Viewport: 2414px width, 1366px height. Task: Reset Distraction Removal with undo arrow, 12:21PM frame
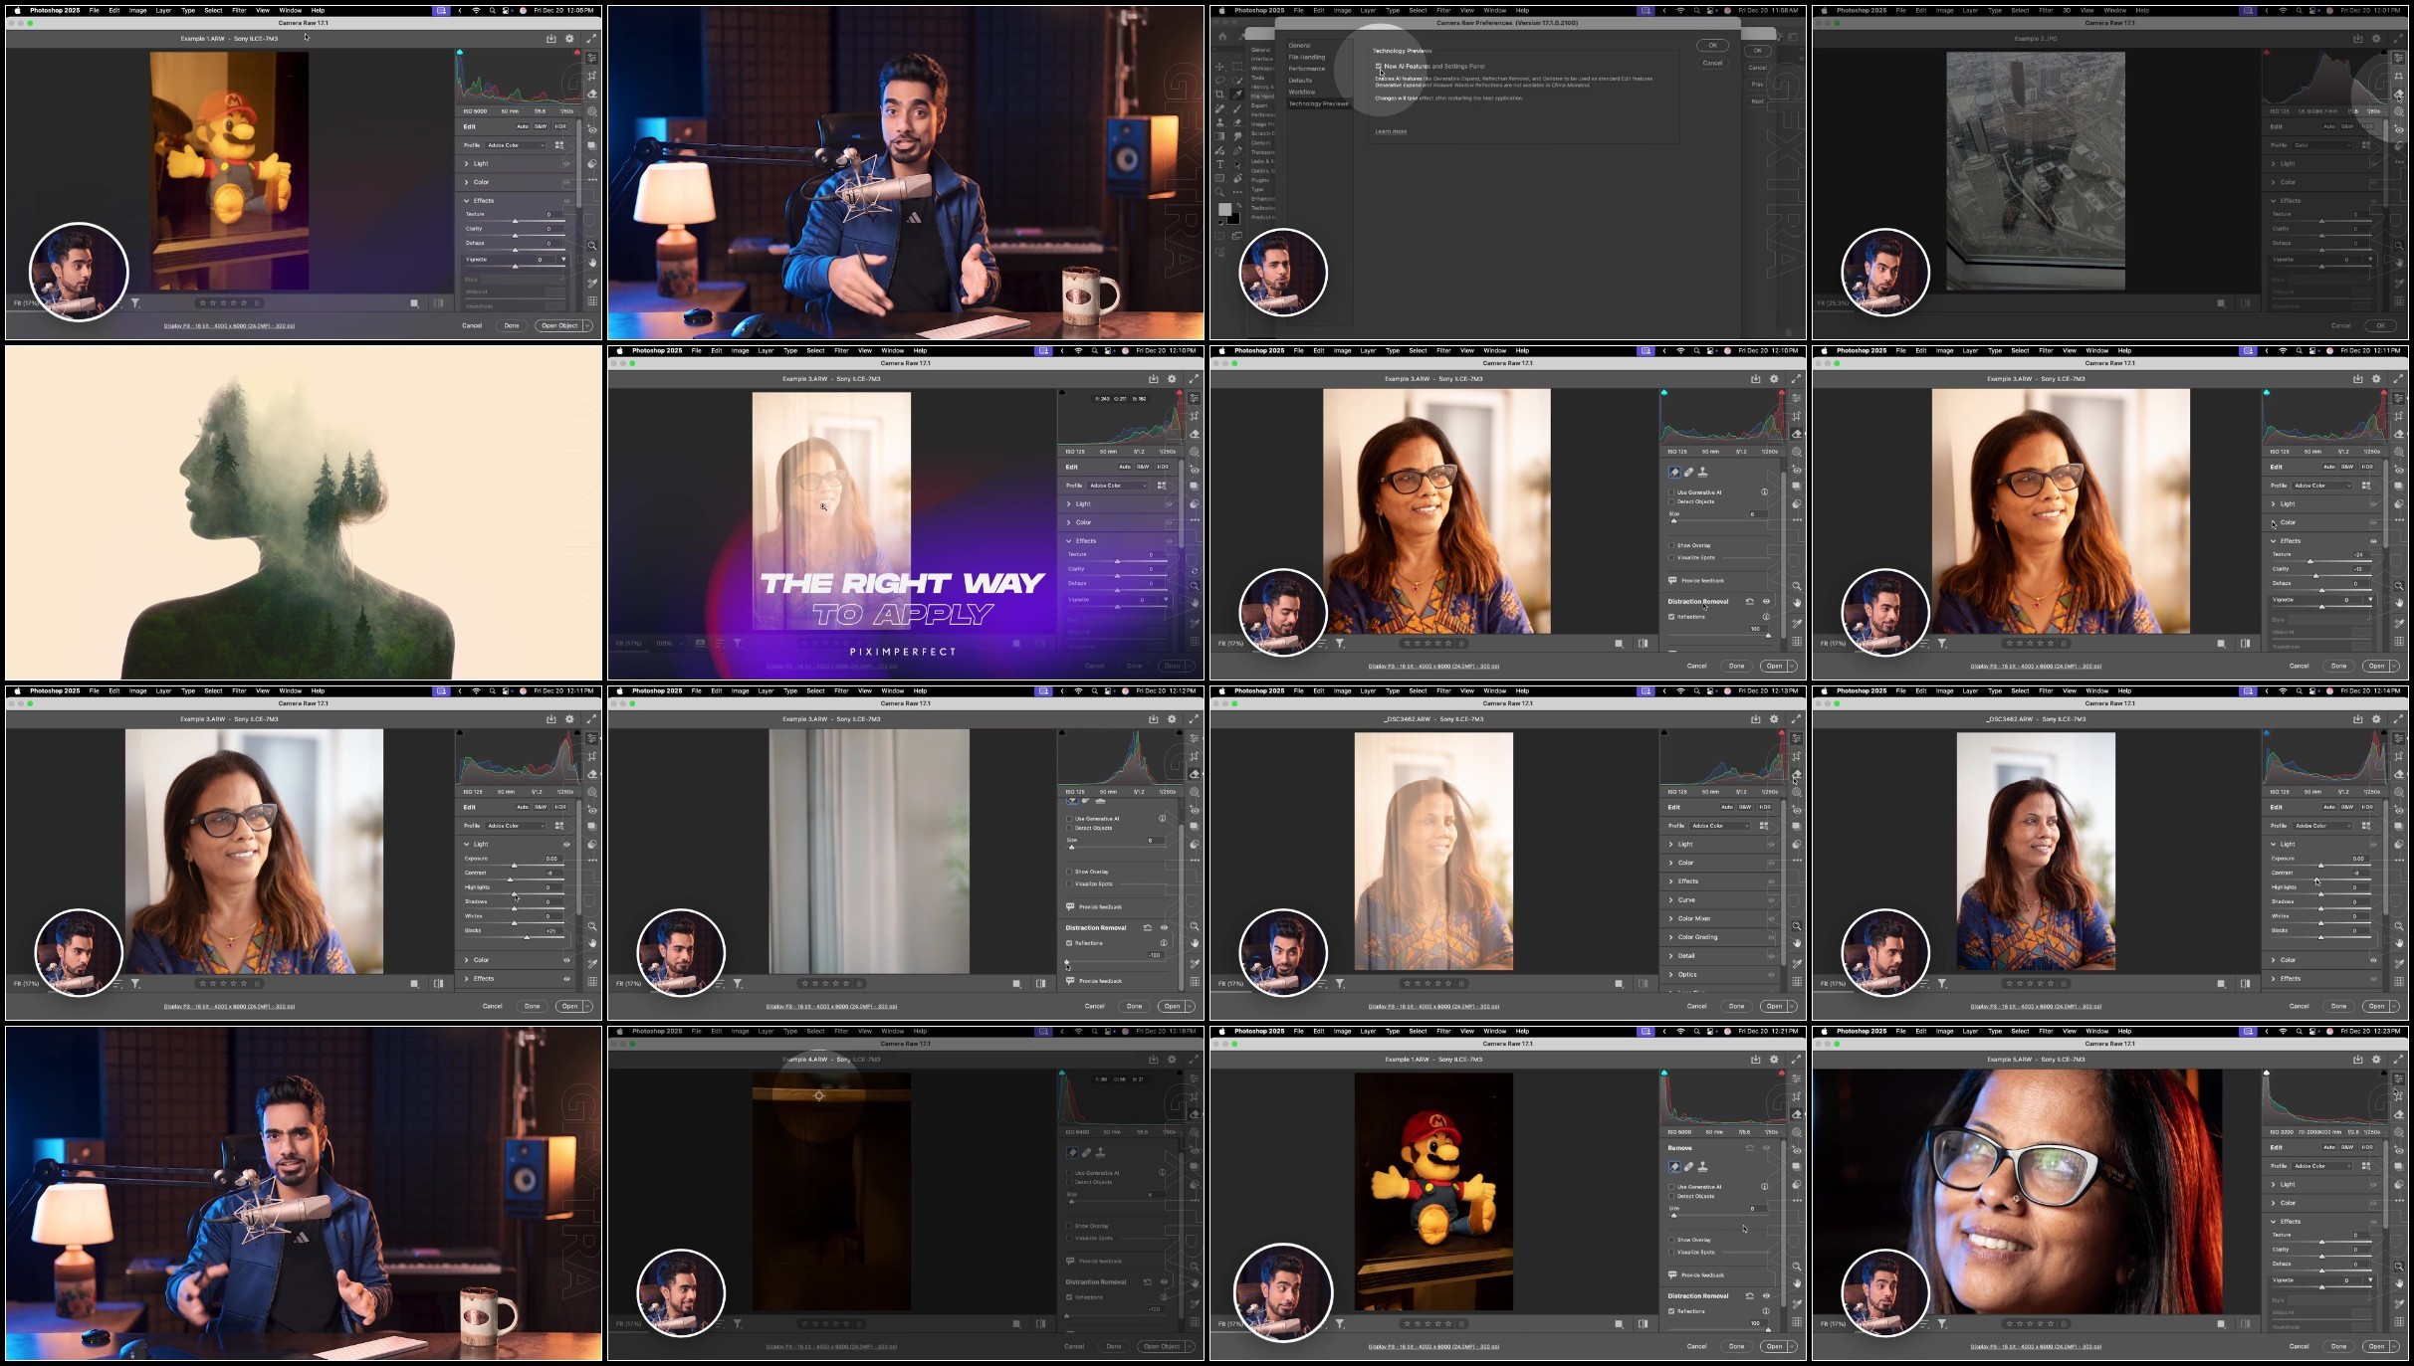(x=1749, y=1296)
